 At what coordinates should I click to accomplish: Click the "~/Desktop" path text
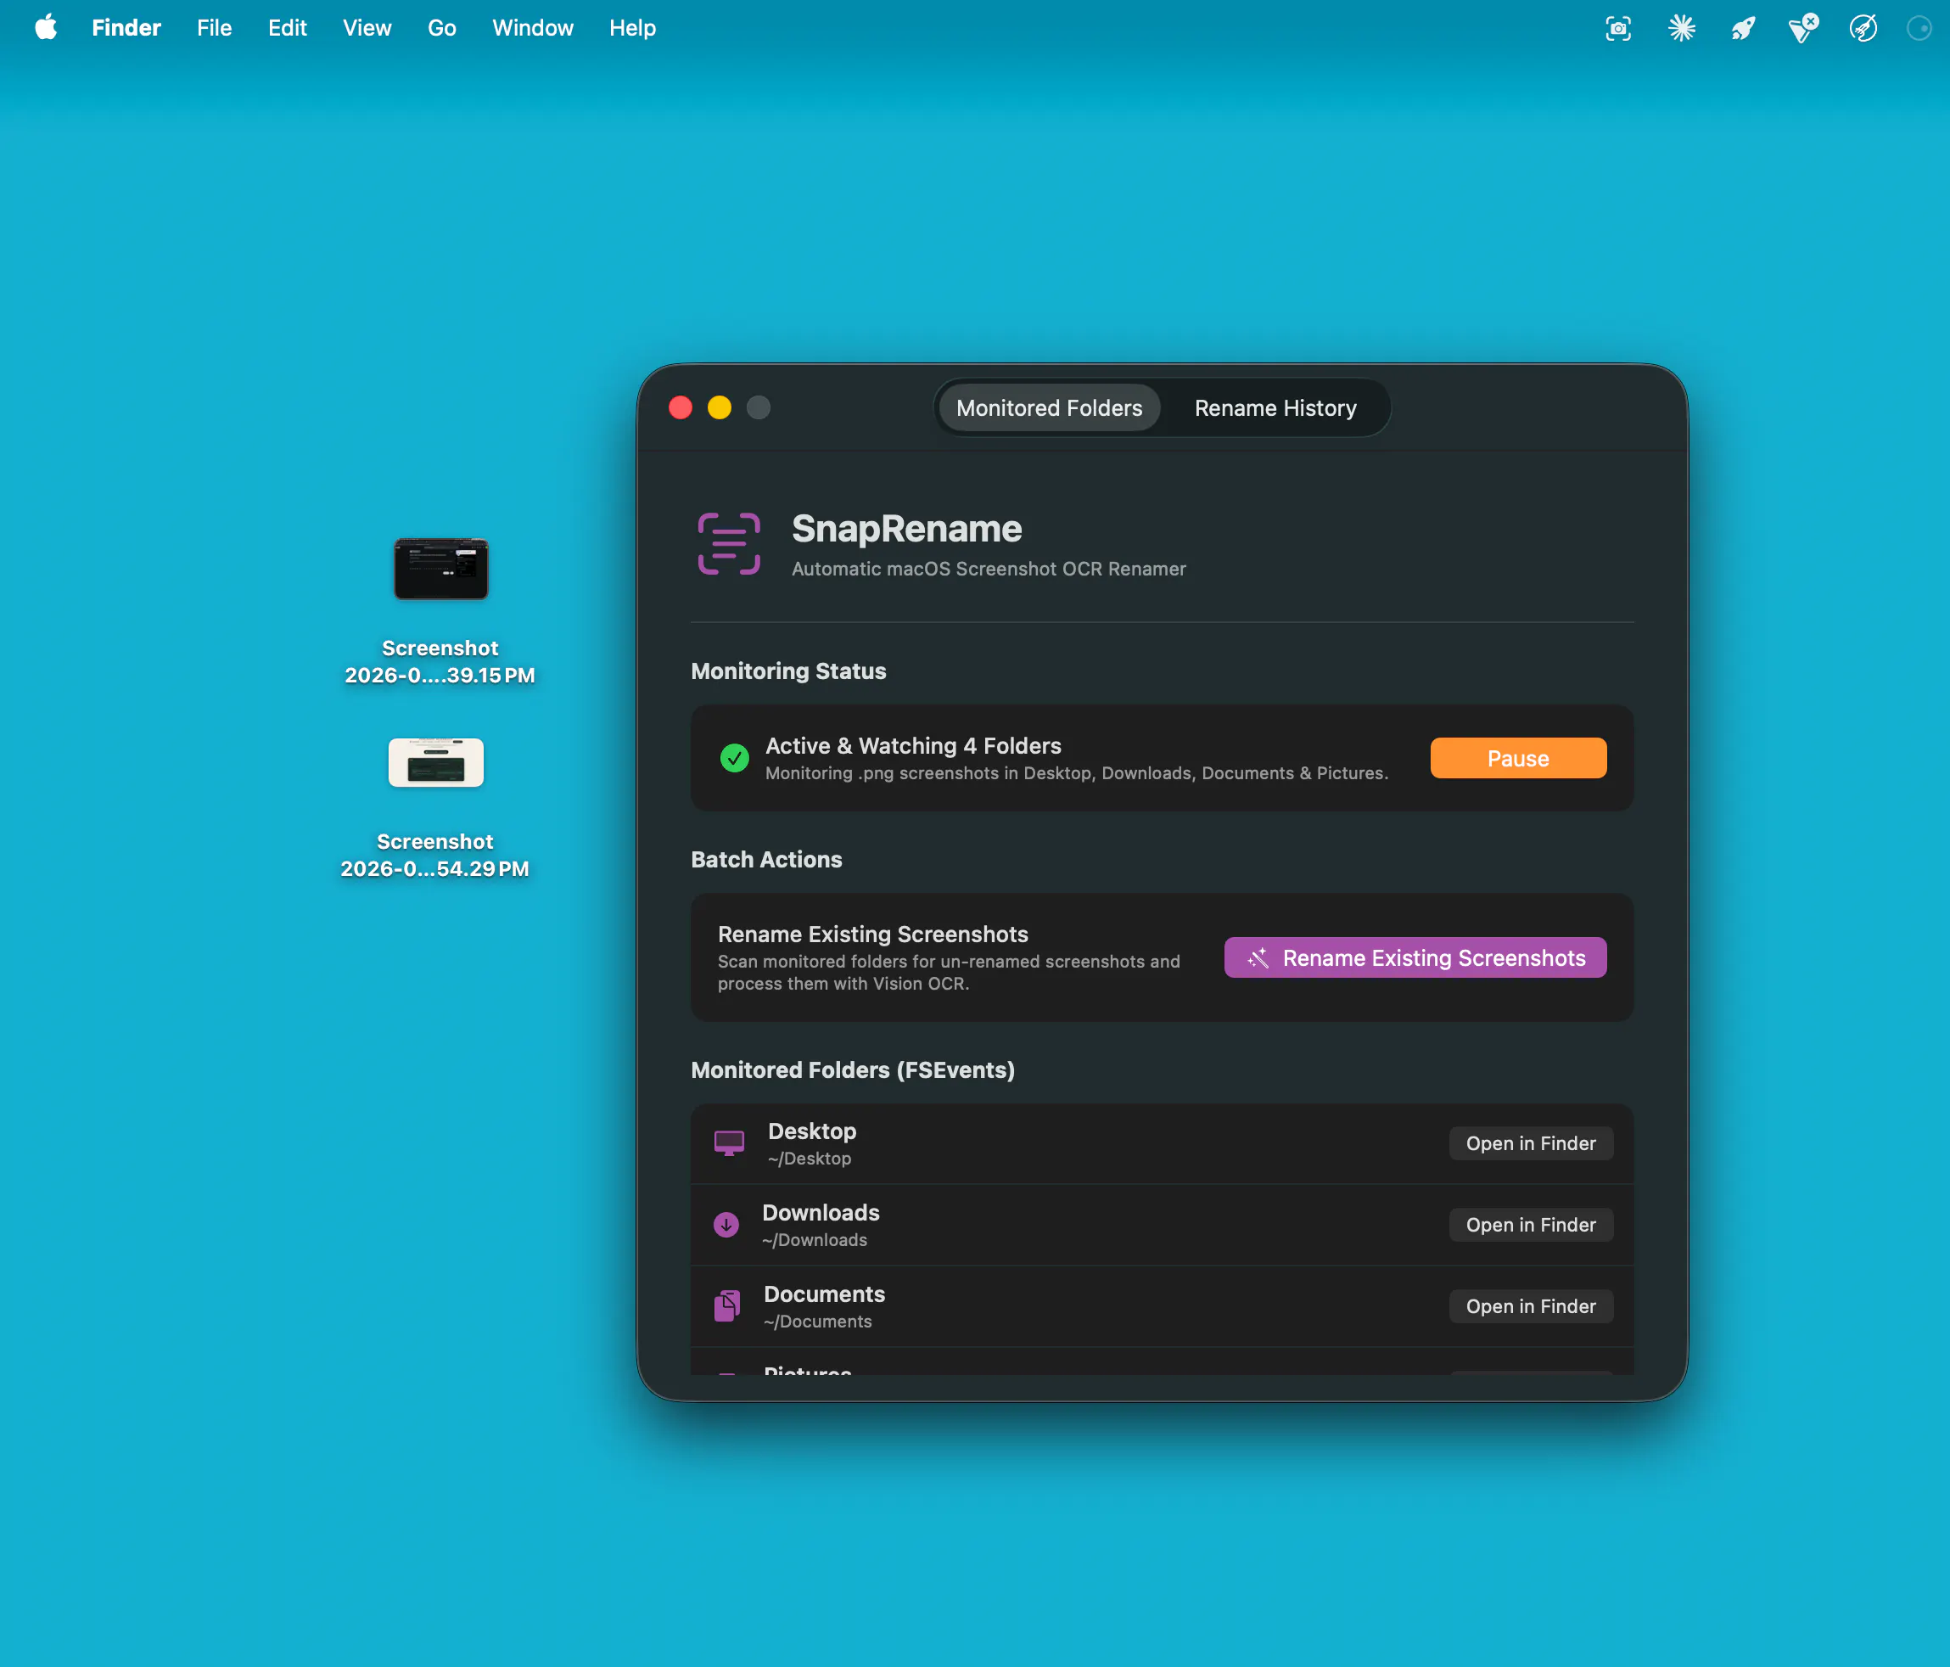(x=810, y=1159)
